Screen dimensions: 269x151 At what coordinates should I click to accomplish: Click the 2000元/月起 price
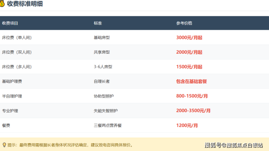pyautogui.click(x=189, y=52)
